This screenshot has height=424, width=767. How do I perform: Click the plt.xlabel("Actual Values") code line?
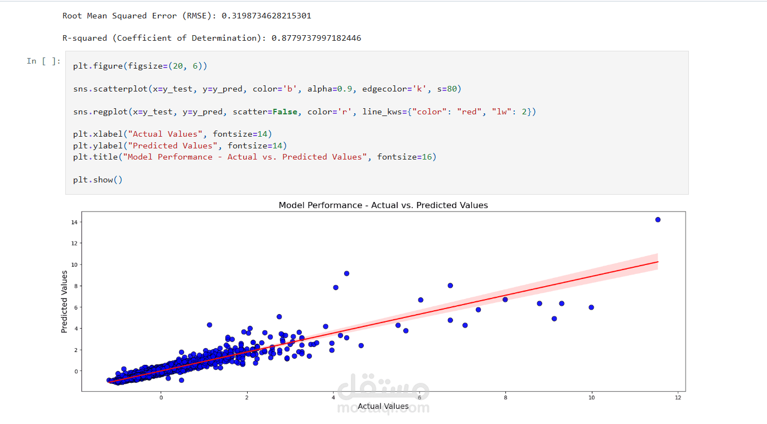click(172, 134)
